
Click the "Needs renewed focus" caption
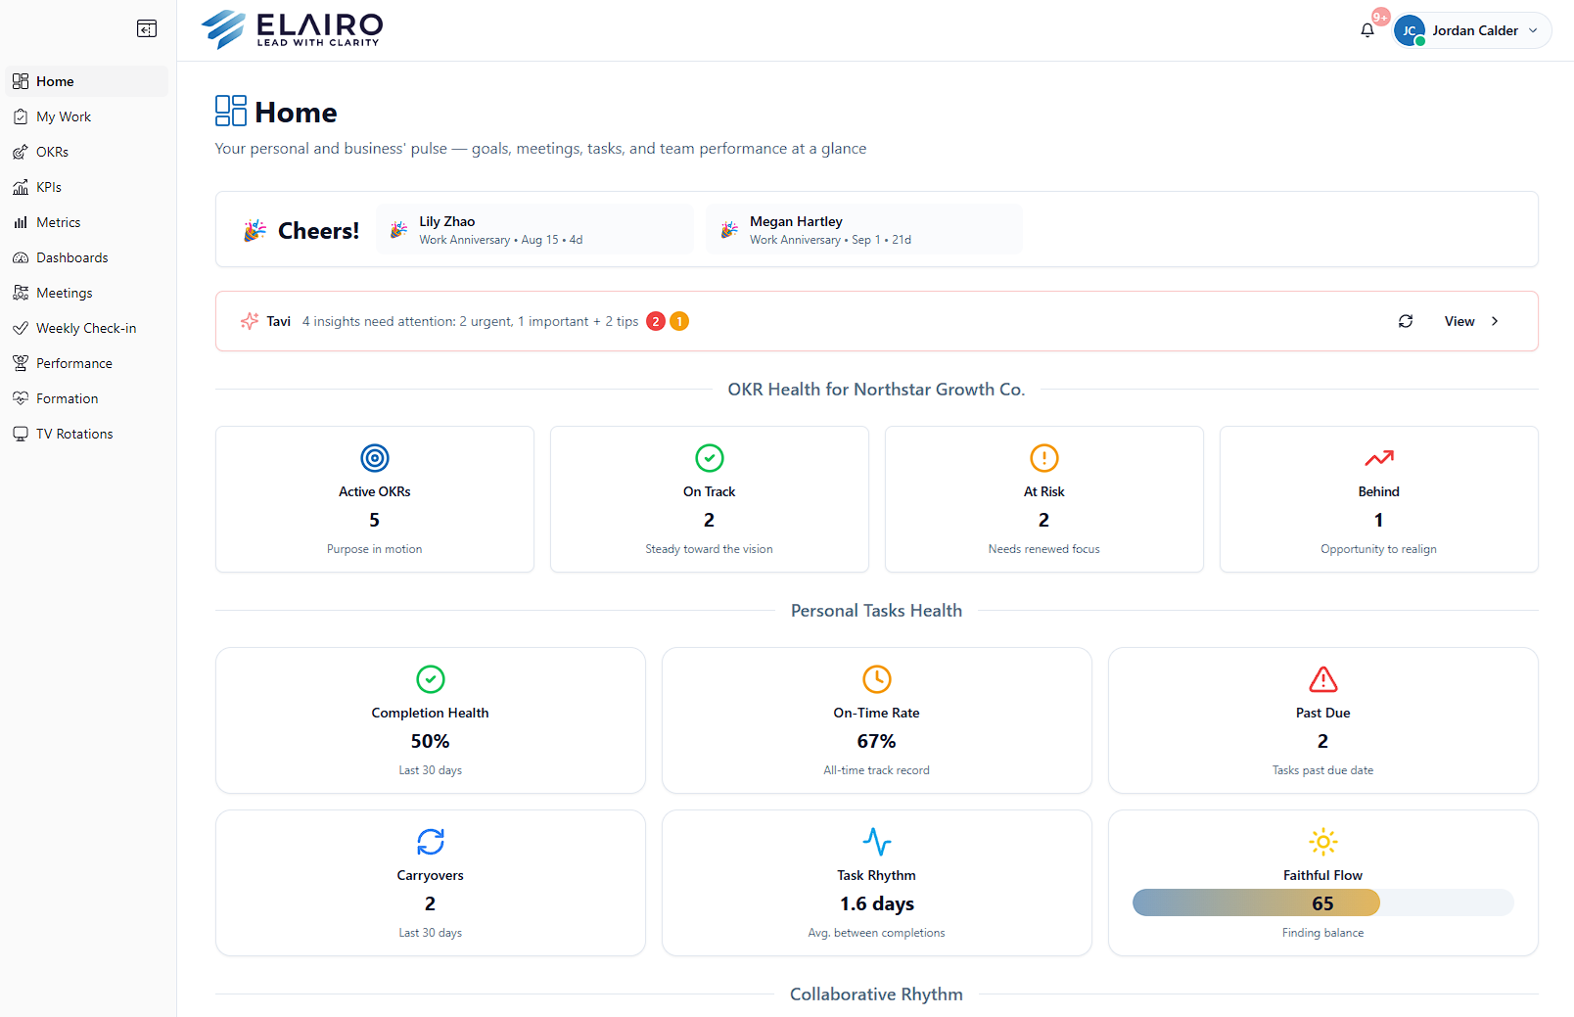coord(1044,549)
